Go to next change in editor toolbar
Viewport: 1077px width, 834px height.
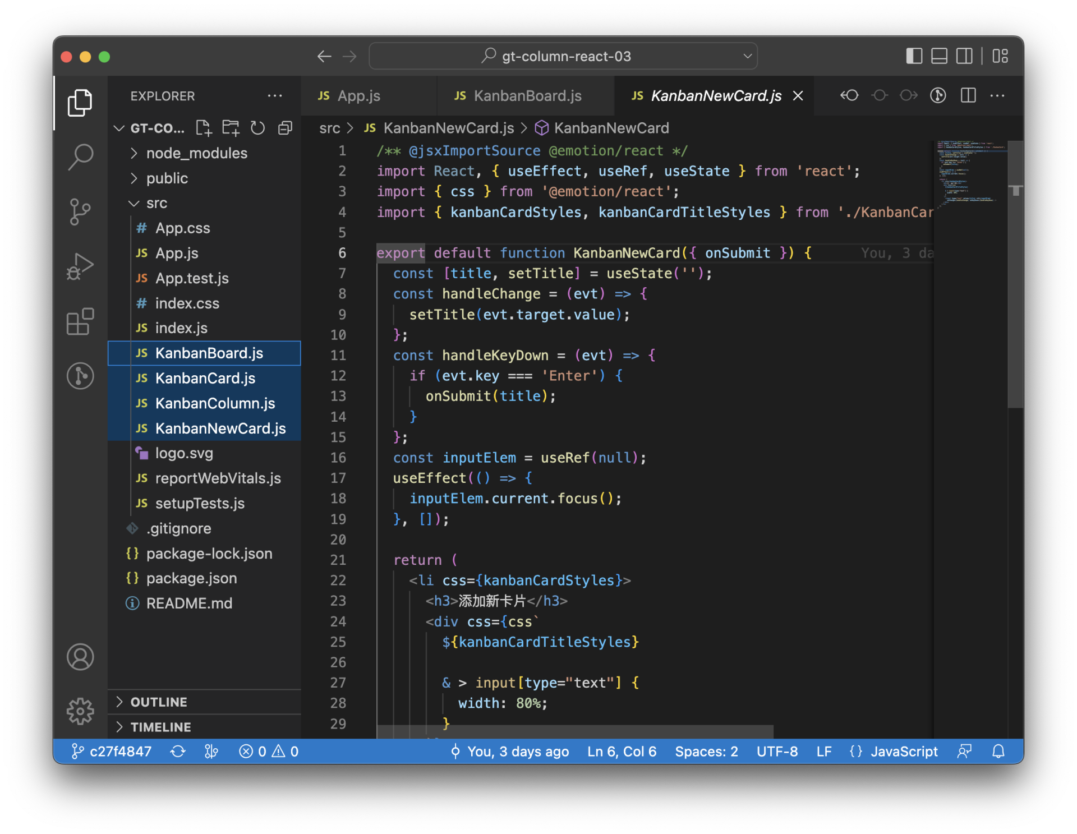pyautogui.click(x=909, y=95)
